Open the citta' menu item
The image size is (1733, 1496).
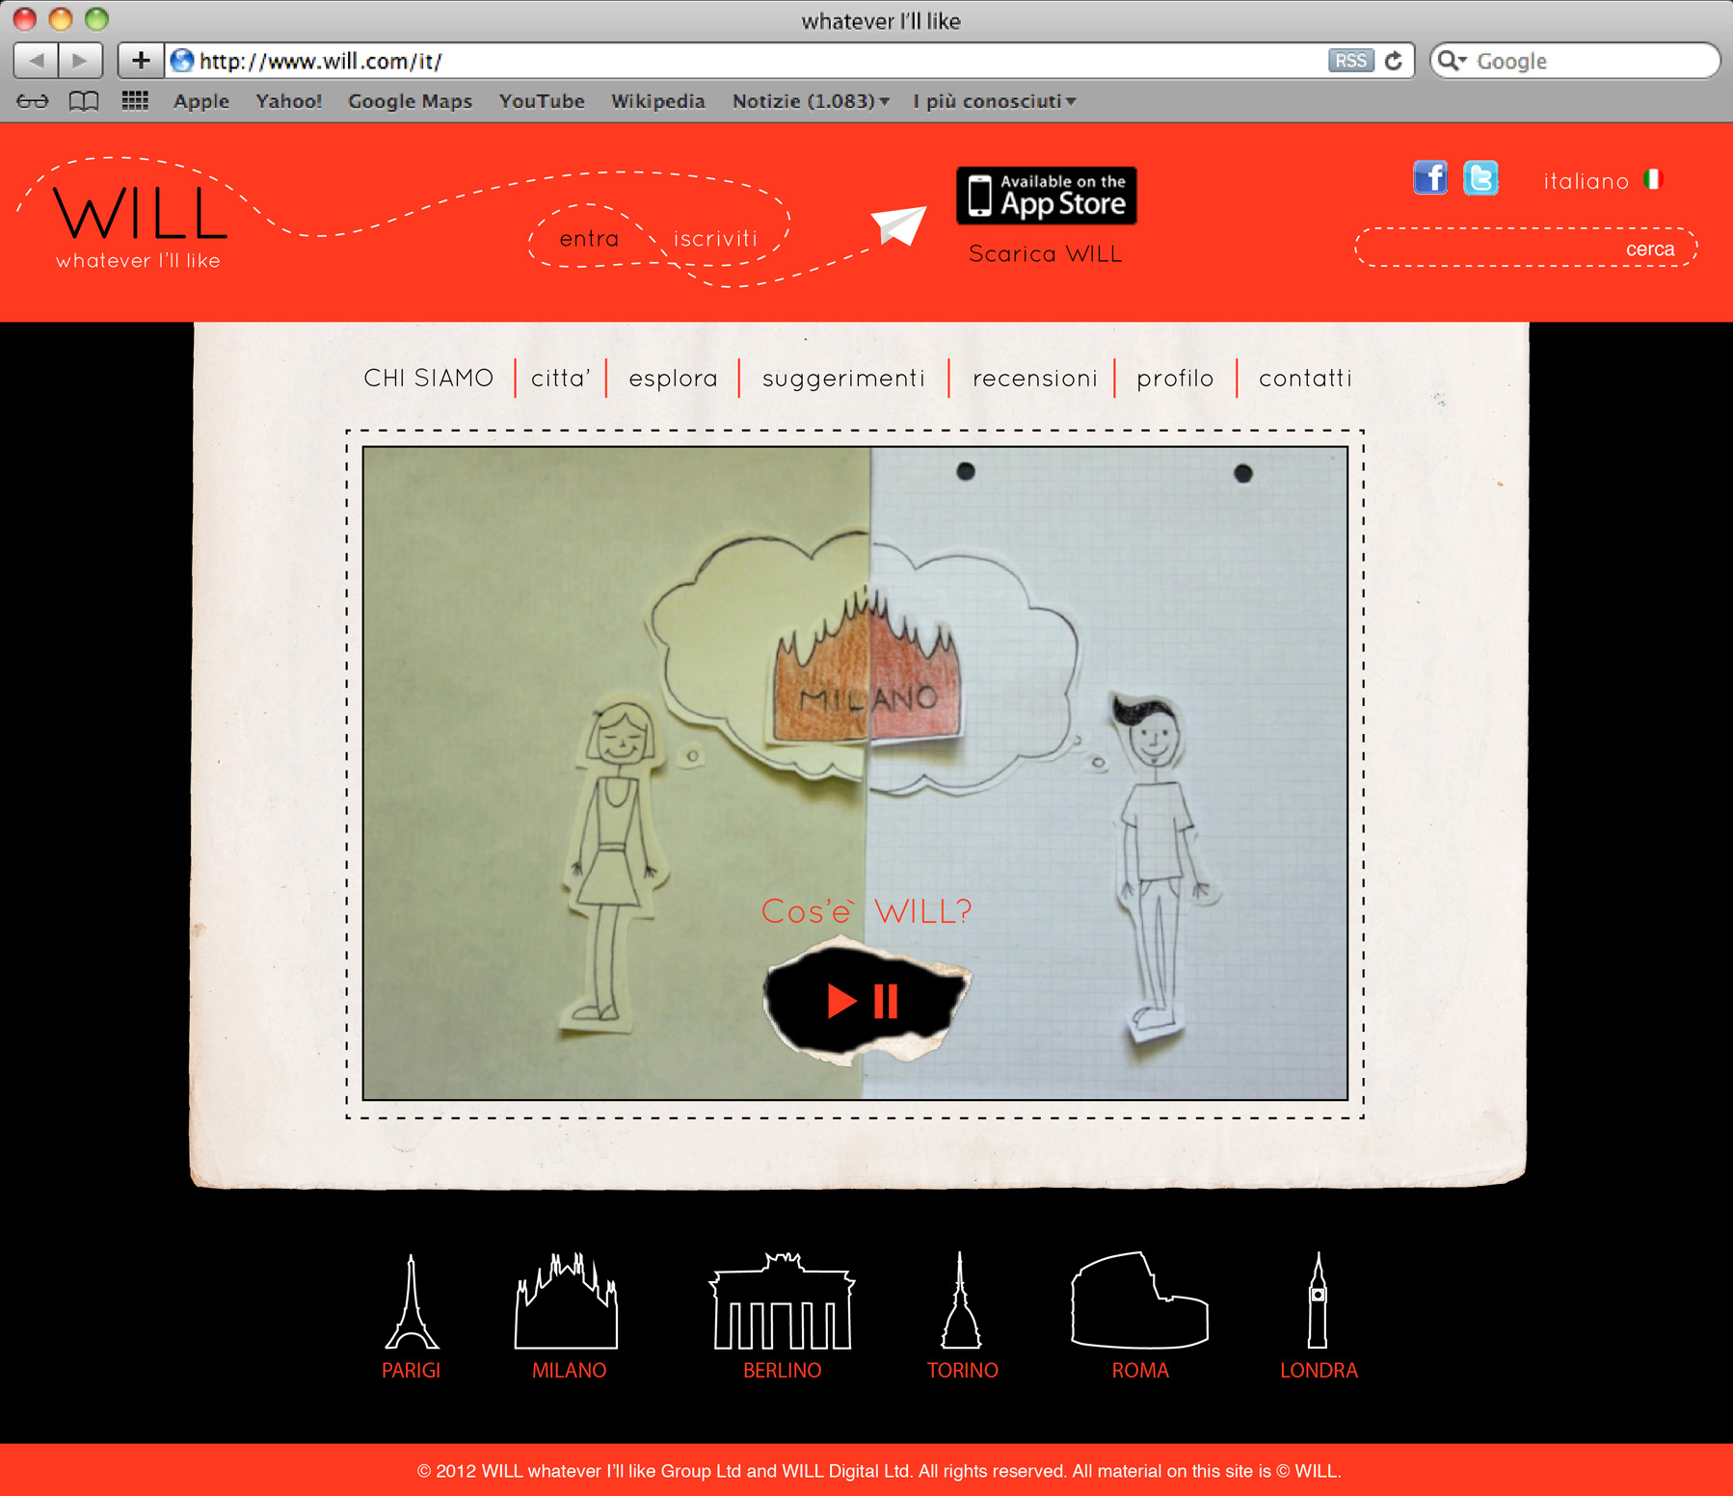560,378
